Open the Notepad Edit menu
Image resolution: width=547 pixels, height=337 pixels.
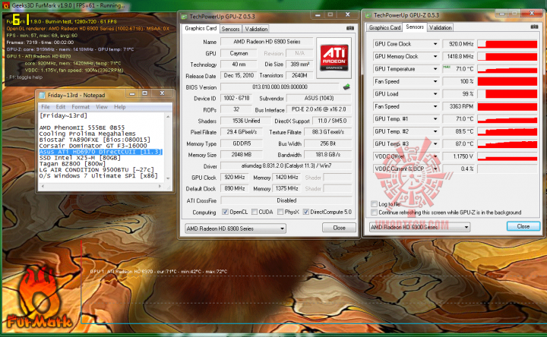(61, 107)
